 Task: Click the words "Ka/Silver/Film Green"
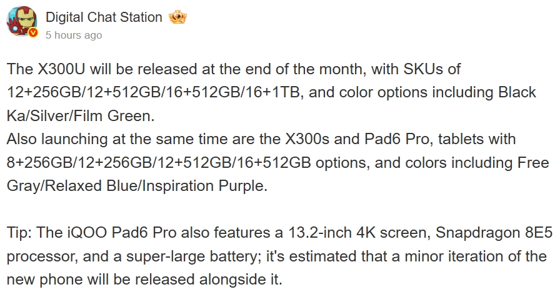click(79, 115)
